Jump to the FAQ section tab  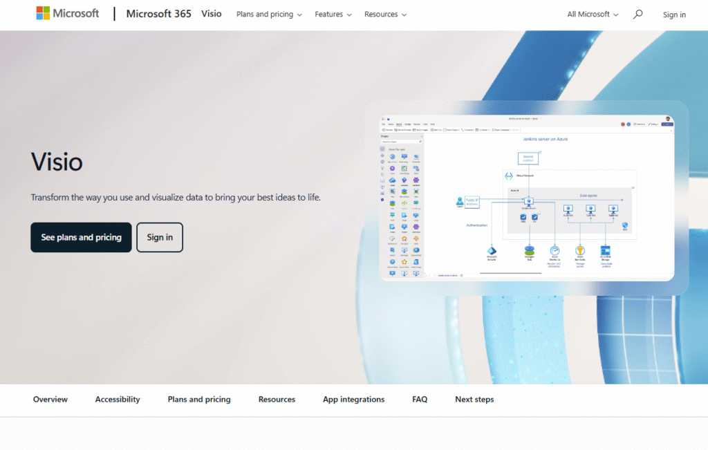point(420,400)
